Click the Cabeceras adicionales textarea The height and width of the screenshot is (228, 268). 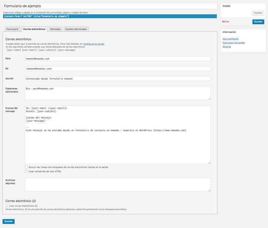(x=118, y=93)
